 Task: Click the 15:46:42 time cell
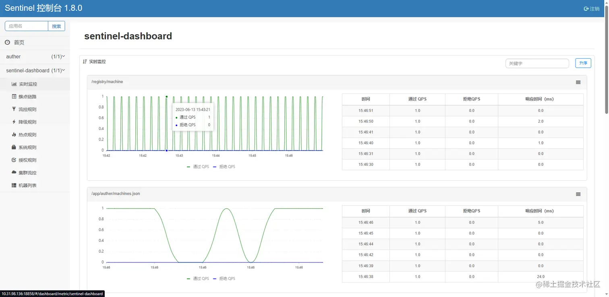[x=366, y=255]
